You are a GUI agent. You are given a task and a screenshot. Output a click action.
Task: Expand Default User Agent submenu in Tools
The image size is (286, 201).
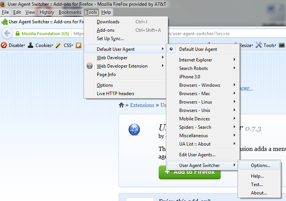(125, 49)
